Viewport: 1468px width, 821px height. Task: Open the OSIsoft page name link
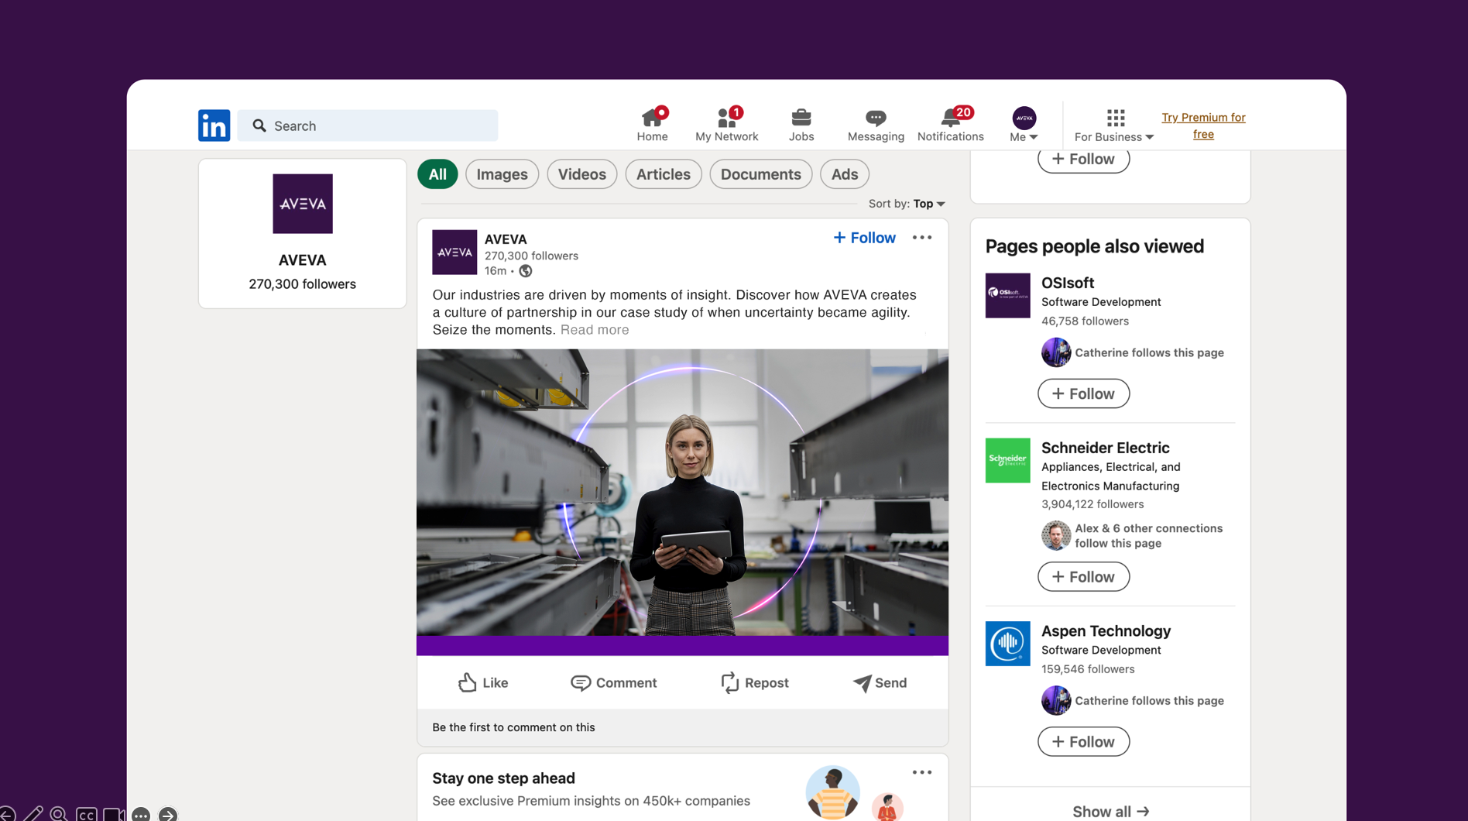pyautogui.click(x=1067, y=283)
